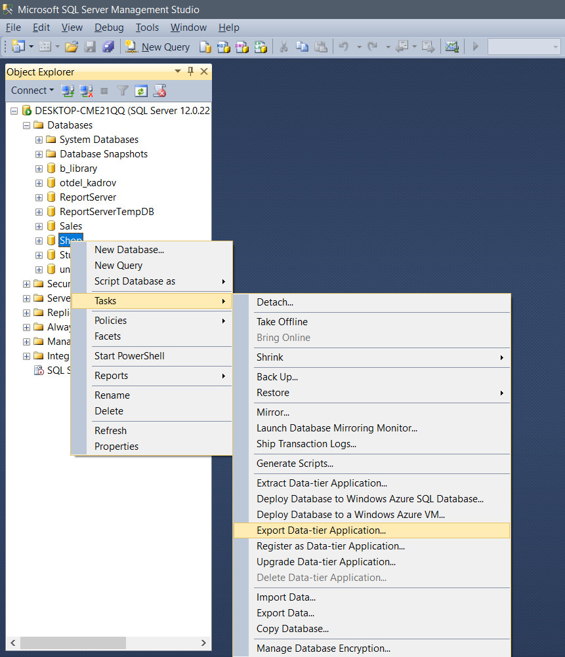Collapse the DESKTOP-CME21QQ server node
The width and height of the screenshot is (565, 657).
point(14,111)
